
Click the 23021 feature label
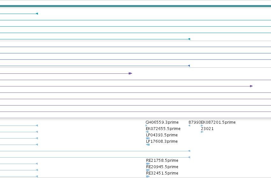[207, 129]
